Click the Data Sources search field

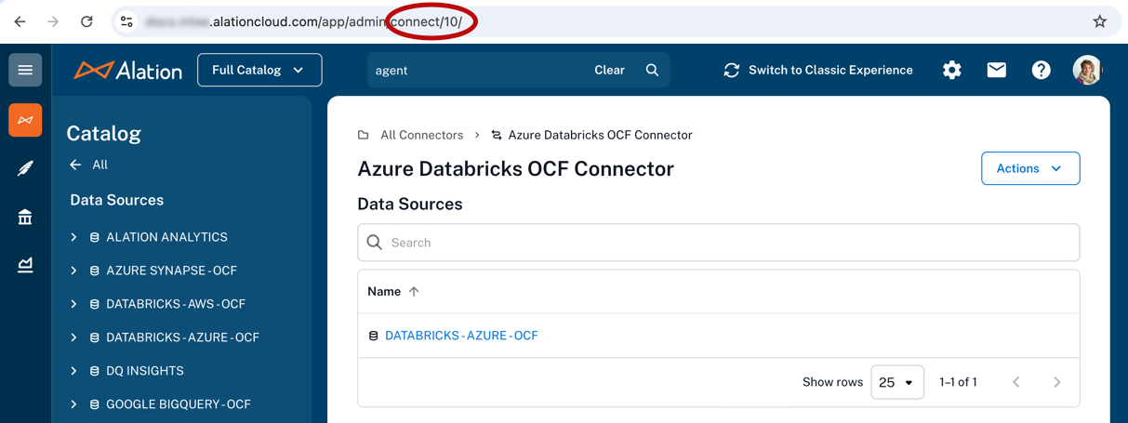click(x=719, y=243)
